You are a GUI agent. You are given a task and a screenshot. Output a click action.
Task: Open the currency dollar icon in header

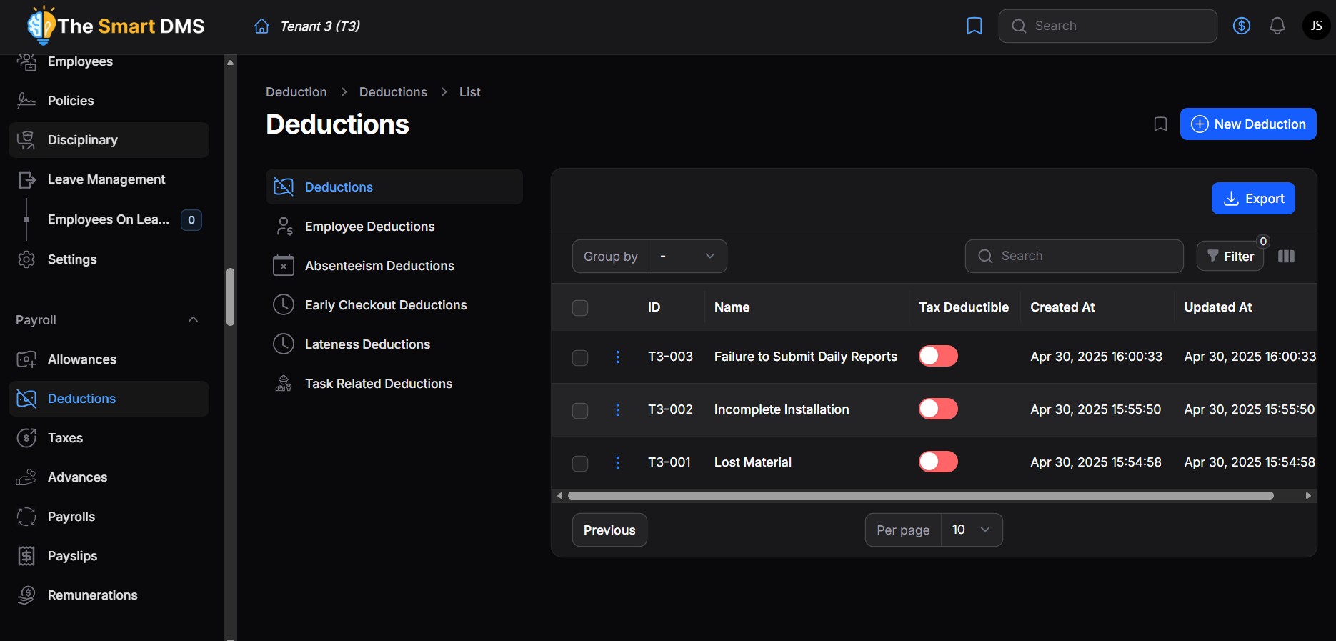pos(1241,26)
